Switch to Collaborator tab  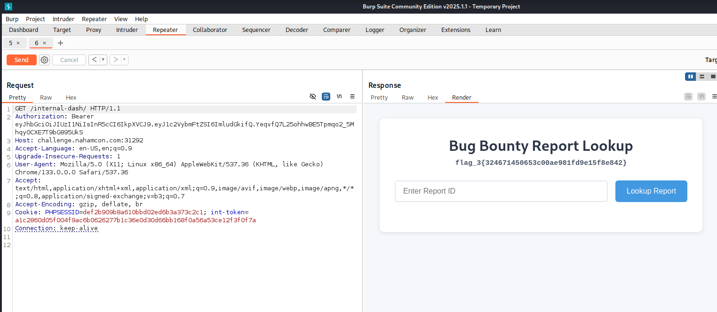click(x=210, y=30)
